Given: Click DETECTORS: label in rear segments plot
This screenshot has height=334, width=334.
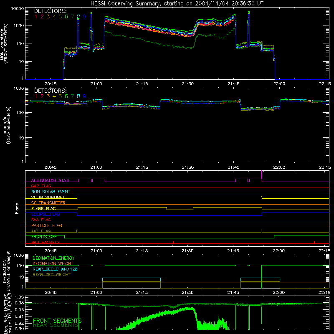Looking at the screenshot, I should pyautogui.click(x=50, y=91).
